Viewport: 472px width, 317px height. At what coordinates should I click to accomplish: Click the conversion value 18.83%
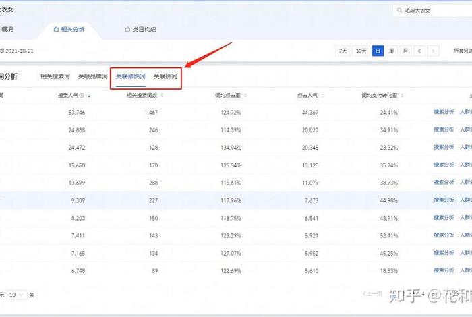(x=388, y=271)
